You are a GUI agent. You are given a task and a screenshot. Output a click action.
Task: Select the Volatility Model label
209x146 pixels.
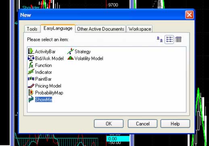pos(89,58)
